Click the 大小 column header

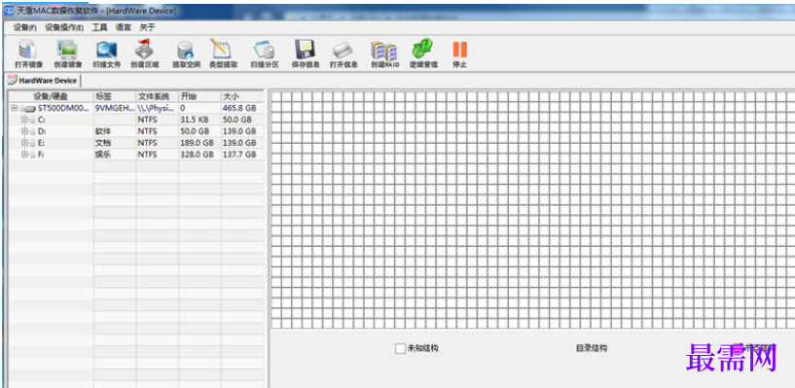click(242, 96)
